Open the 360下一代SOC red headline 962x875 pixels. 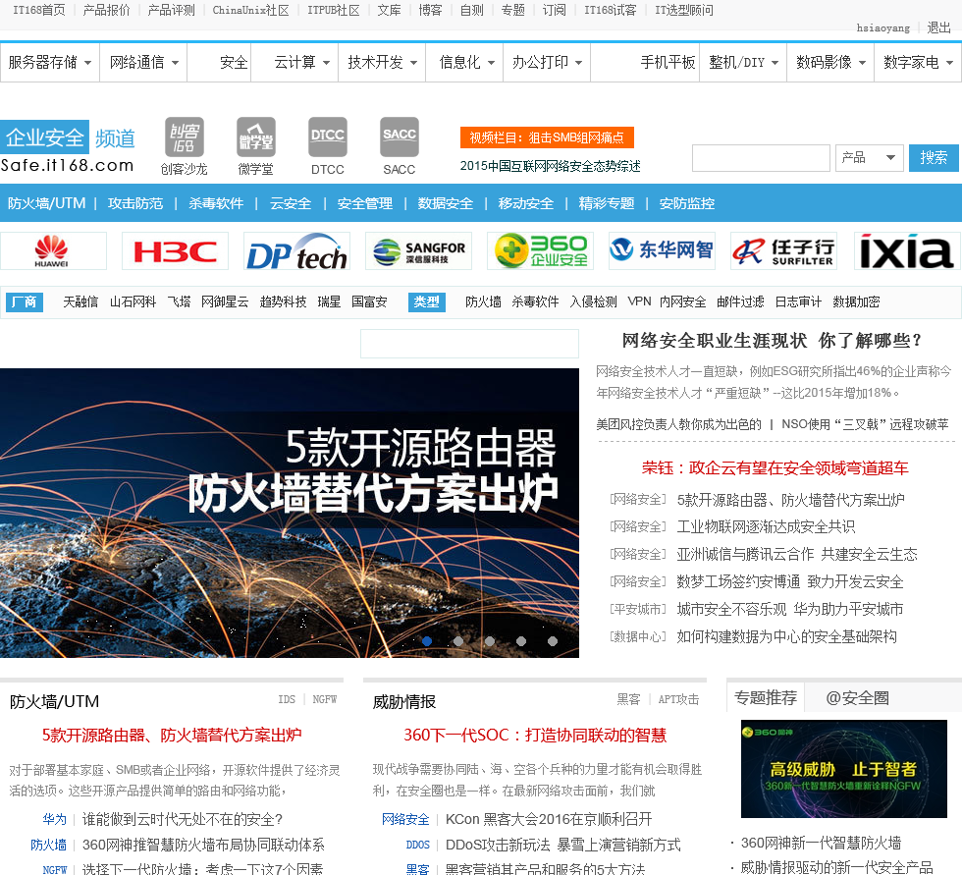[535, 736]
